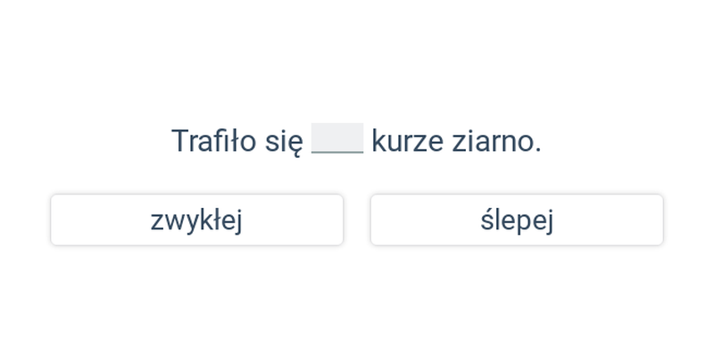Answer with the word ślepej
The width and height of the screenshot is (714, 357).
click(517, 220)
